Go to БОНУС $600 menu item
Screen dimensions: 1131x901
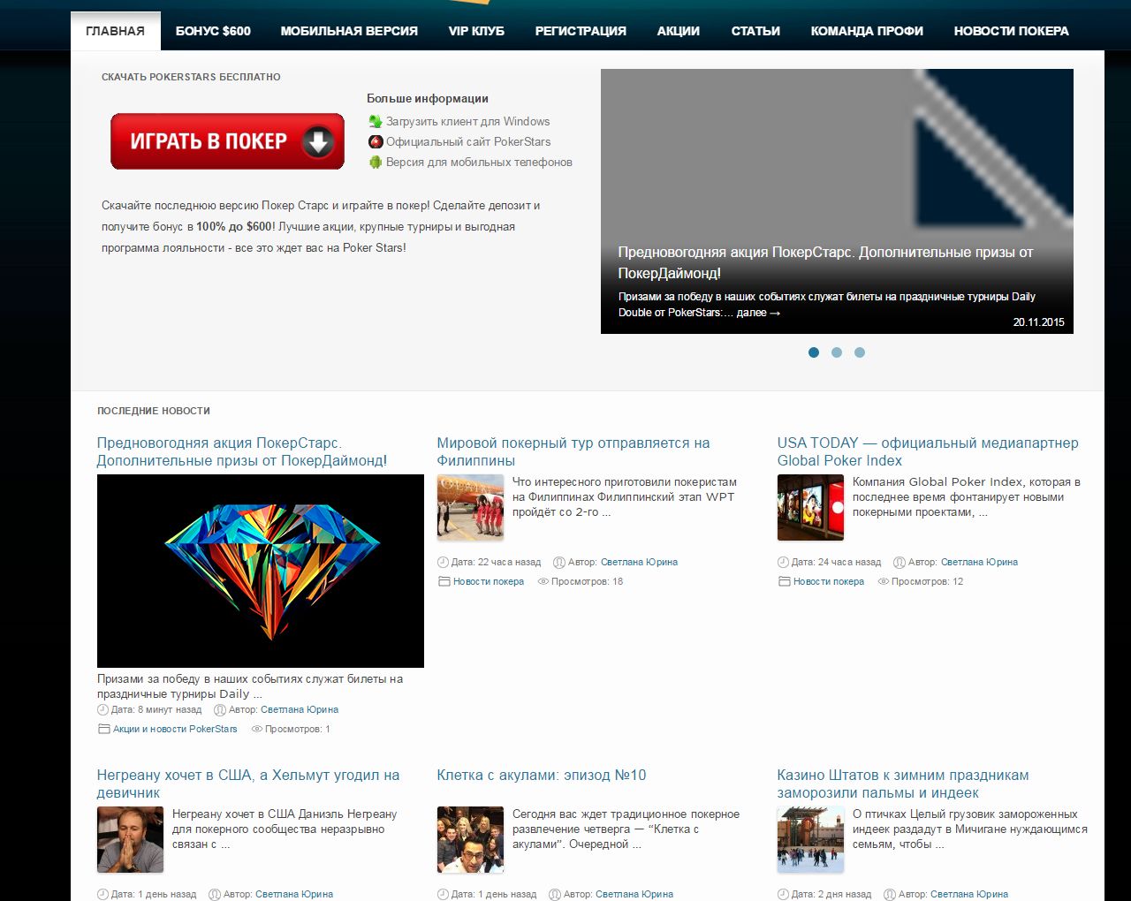213,31
